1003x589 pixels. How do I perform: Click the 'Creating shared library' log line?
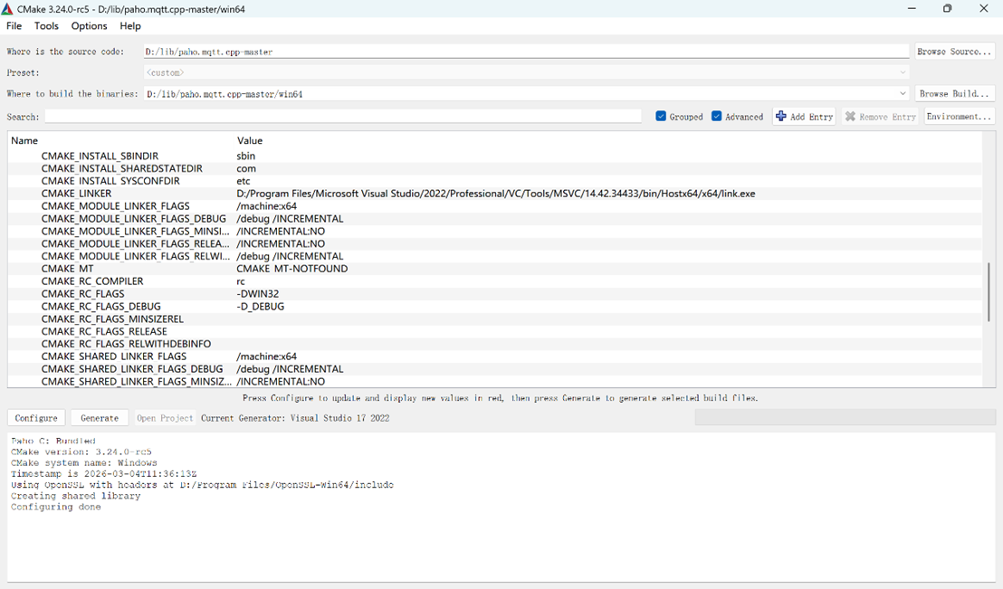(x=75, y=497)
